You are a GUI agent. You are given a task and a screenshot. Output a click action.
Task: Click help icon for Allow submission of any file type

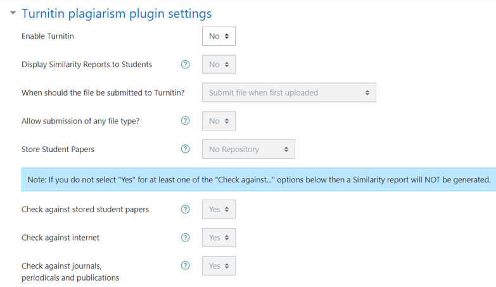coord(186,121)
